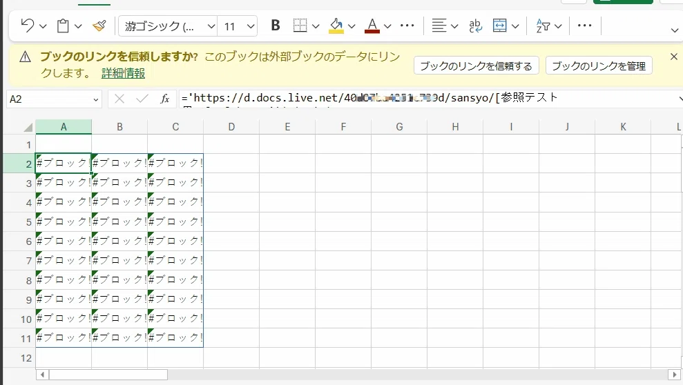Screen dimensions: 683x385
Task: Toggle Wrap Text icon
Action: (x=475, y=26)
